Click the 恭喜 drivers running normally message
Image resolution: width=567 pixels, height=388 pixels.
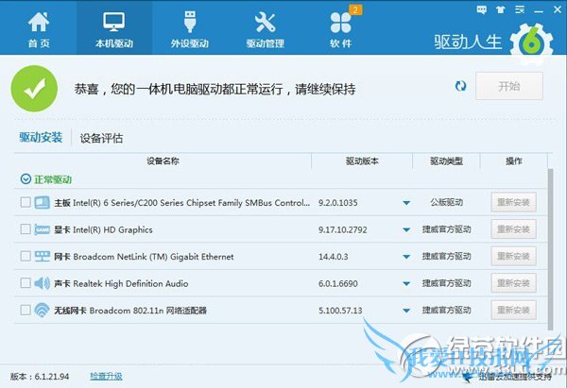pos(215,89)
